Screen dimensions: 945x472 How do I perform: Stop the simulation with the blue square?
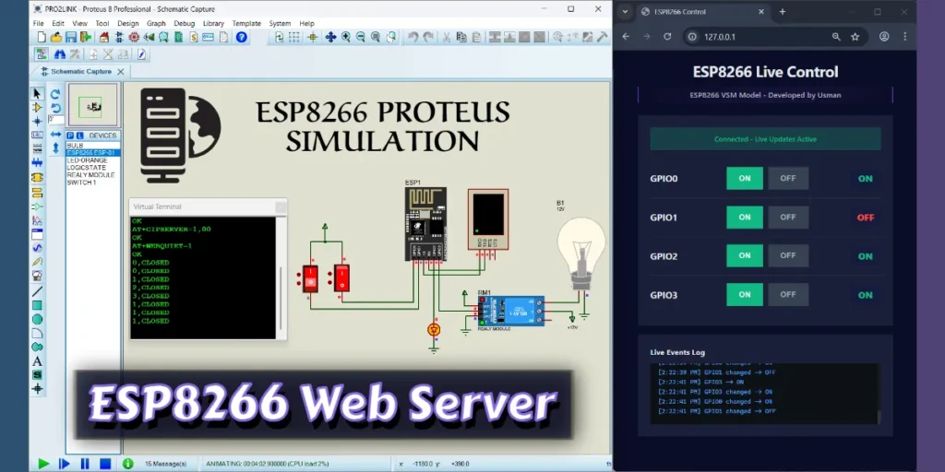point(105,464)
